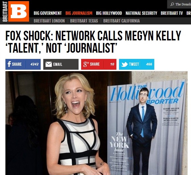Open the National Security section
The height and width of the screenshot is (175, 191).
coord(141,13)
